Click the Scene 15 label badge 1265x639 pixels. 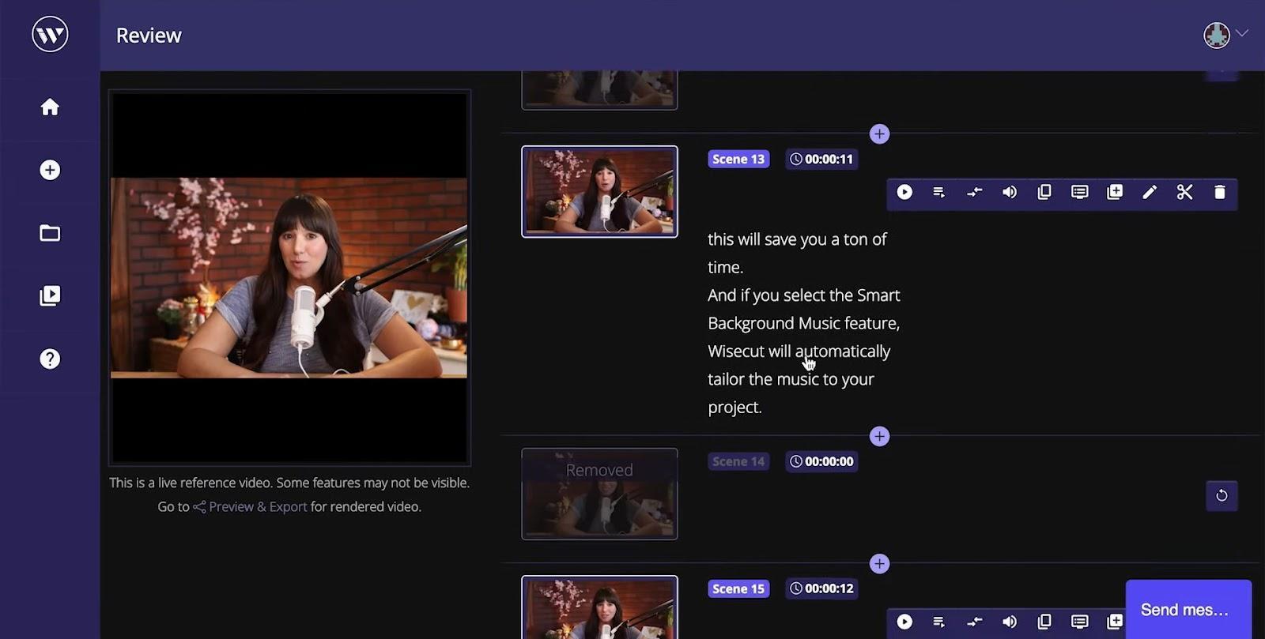(738, 588)
